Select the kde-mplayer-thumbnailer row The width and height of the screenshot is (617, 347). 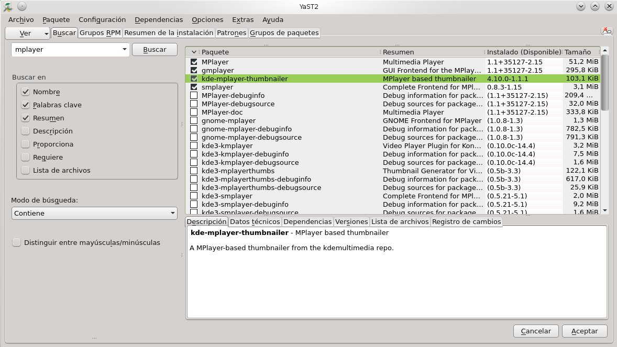point(393,79)
